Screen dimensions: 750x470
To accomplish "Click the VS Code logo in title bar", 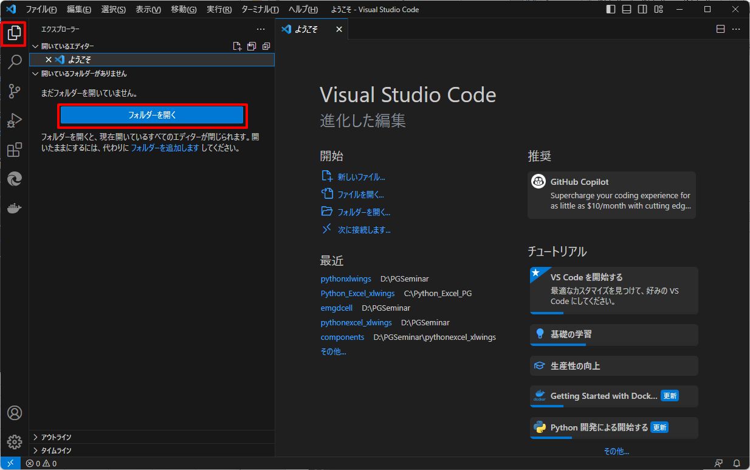I will pos(10,9).
